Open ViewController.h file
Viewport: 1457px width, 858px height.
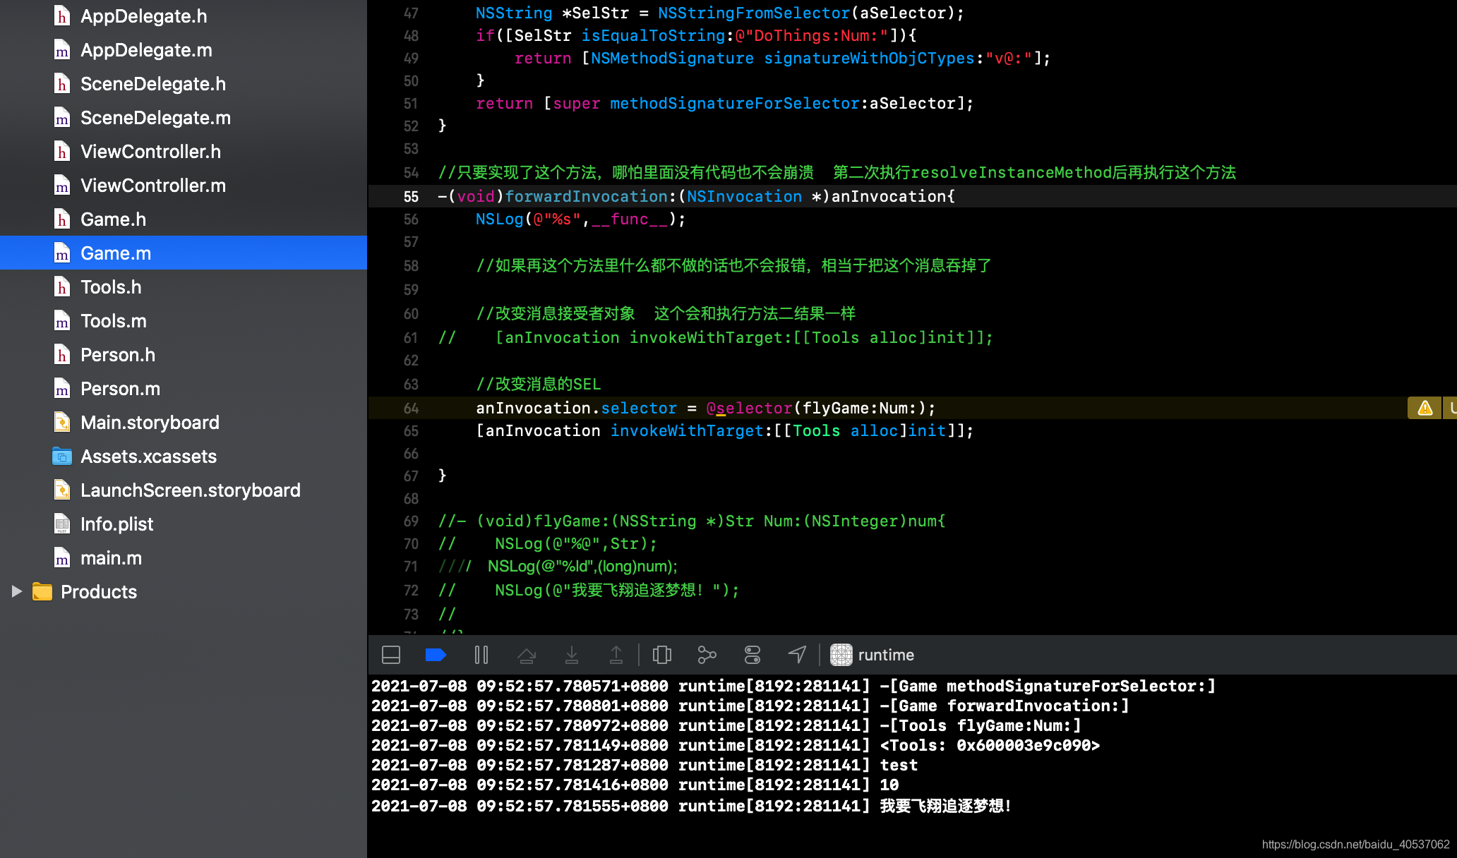point(150,152)
